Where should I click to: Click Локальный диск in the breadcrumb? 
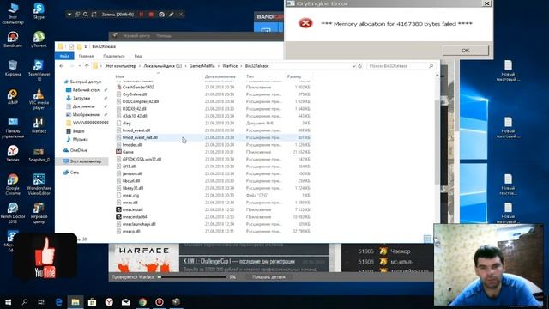click(163, 66)
